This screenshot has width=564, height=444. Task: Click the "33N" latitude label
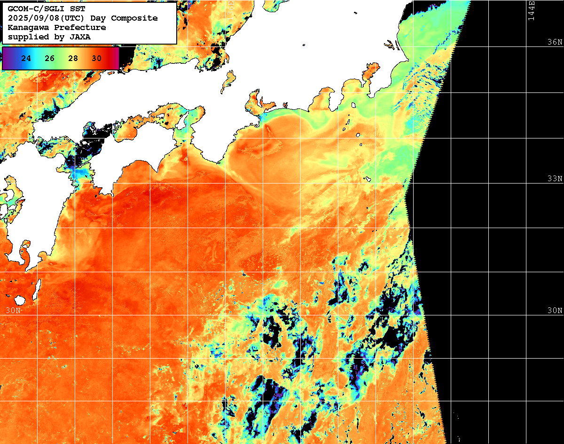click(x=555, y=179)
